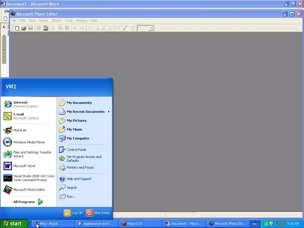The height and width of the screenshot is (228, 304).
Task: Open View menu in Photo Editor
Action: tap(32, 20)
